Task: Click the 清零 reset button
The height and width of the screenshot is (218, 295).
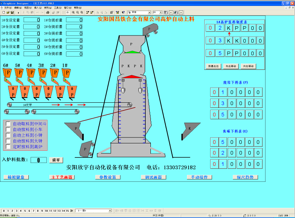Action: coord(56,160)
